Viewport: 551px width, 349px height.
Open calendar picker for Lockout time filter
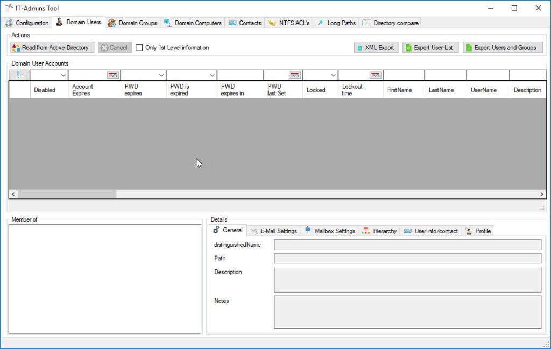click(x=375, y=75)
